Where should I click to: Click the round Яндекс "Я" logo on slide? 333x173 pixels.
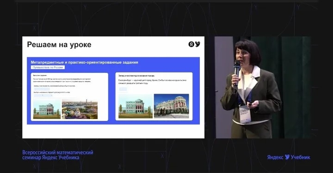click(x=191, y=44)
